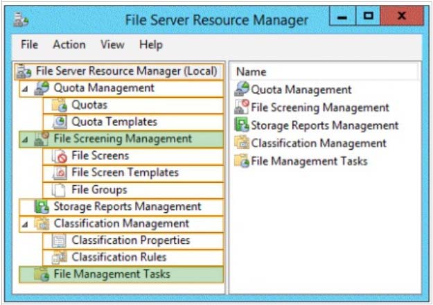Click the root File Server Resource Manager icon
The width and height of the screenshot is (433, 305).
coord(24,71)
